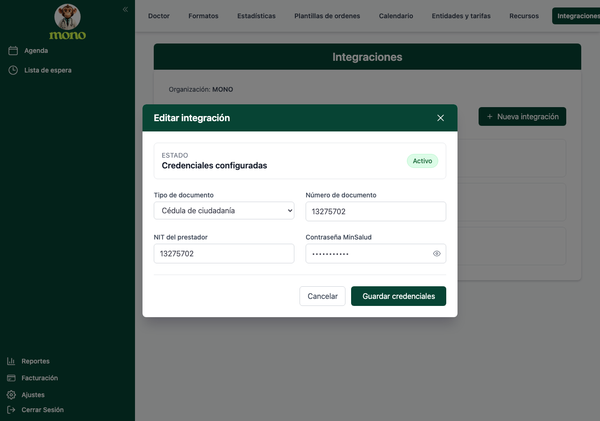Viewport: 600px width, 421px height.
Task: Select the Integraciones tab
Action: pos(576,16)
